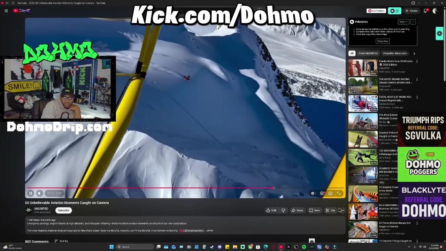Save the video to a playlist
446x251 pixels.
pos(314,210)
